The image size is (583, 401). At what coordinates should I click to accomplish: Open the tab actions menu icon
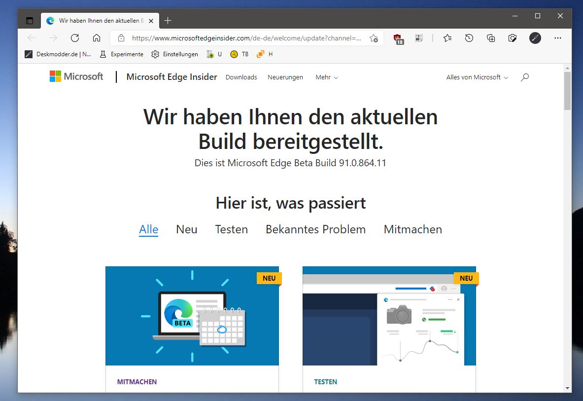point(30,21)
